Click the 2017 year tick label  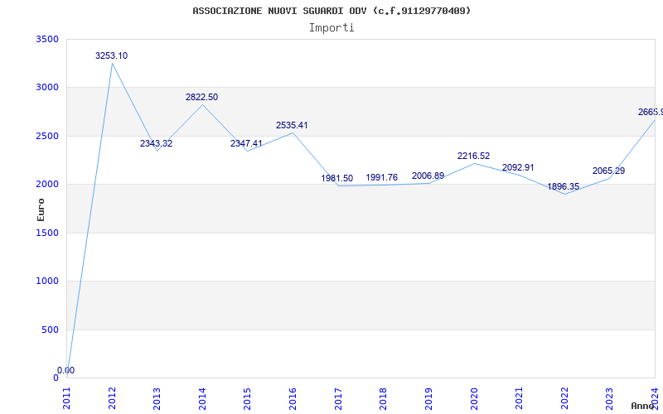click(338, 396)
